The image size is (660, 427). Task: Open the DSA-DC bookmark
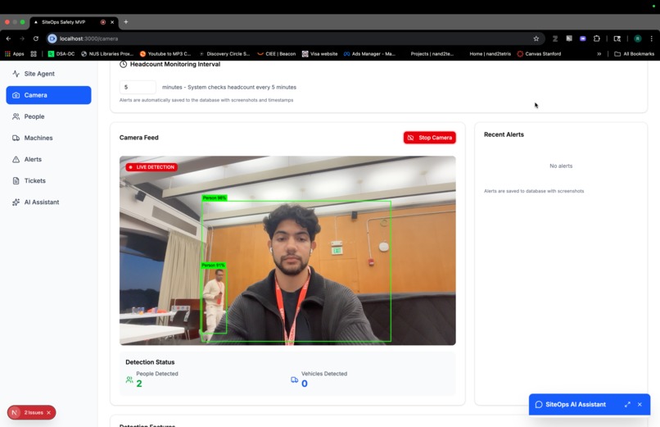(61, 54)
